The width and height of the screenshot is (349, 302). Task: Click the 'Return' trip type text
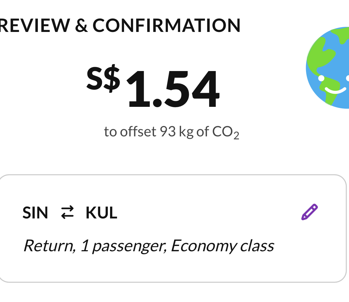point(48,246)
